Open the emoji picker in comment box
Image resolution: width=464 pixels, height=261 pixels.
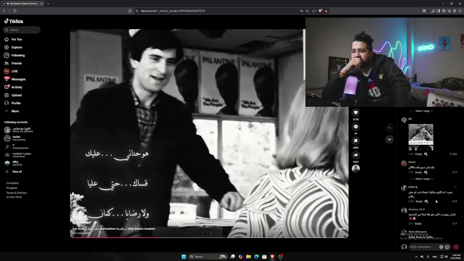(447, 247)
